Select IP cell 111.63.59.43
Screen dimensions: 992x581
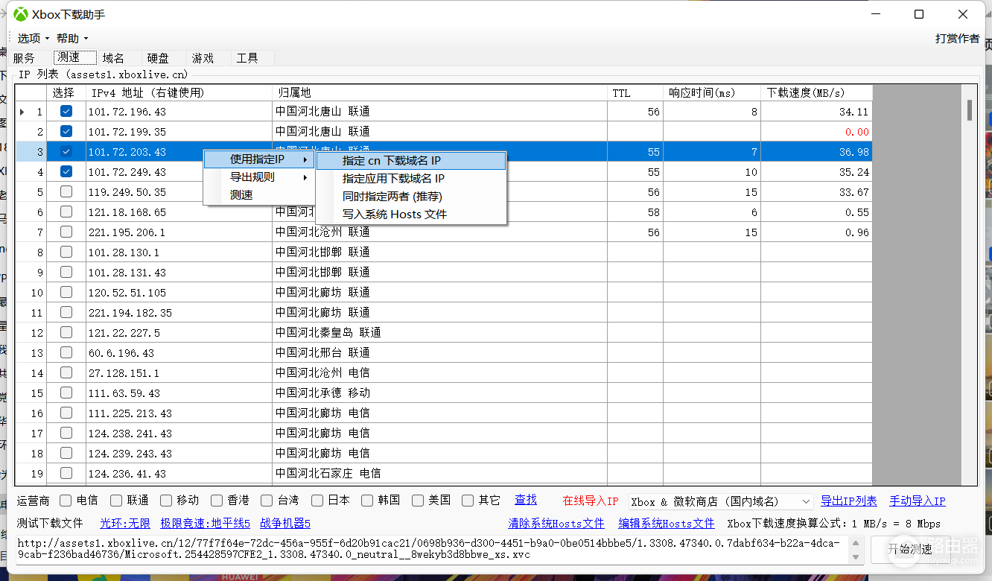pos(179,393)
